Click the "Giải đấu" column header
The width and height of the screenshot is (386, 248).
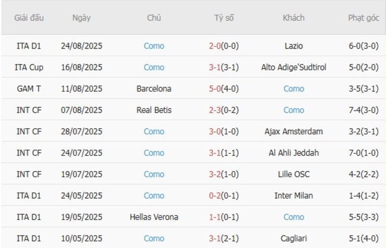(x=29, y=18)
